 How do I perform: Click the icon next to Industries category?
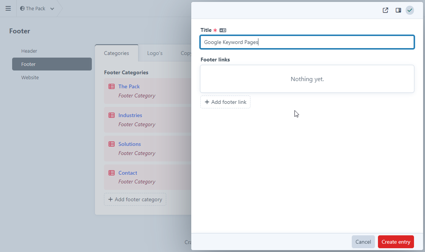pos(112,115)
